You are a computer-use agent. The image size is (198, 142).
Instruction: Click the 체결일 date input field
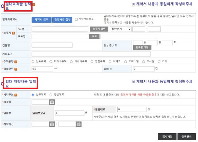point(40,102)
